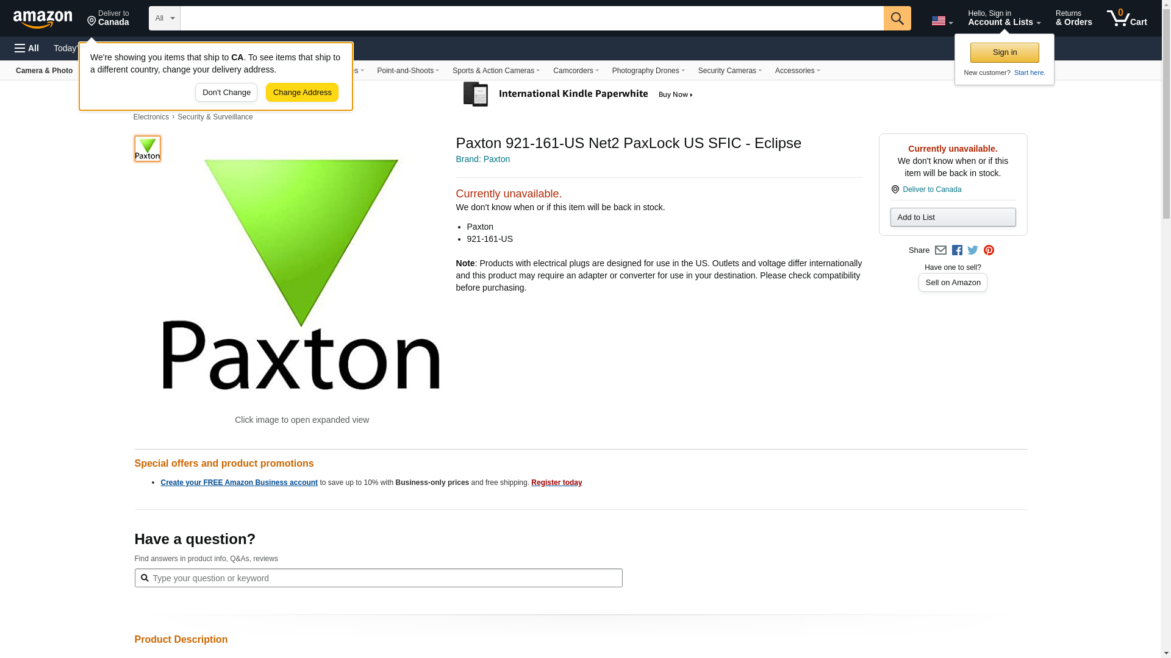
Task: Open the language flag selector
Action: tap(942, 21)
